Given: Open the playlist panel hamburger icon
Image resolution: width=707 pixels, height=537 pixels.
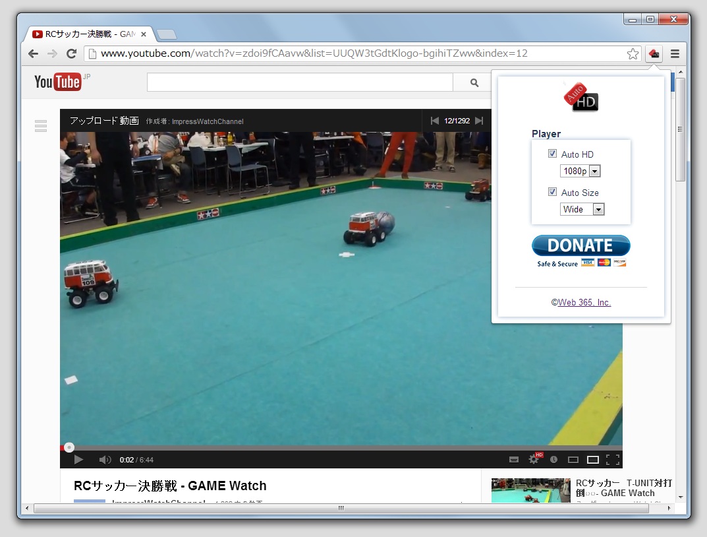Looking at the screenshot, I should (40, 125).
